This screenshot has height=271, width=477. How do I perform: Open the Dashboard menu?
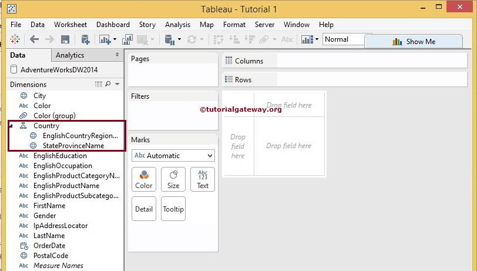click(113, 25)
